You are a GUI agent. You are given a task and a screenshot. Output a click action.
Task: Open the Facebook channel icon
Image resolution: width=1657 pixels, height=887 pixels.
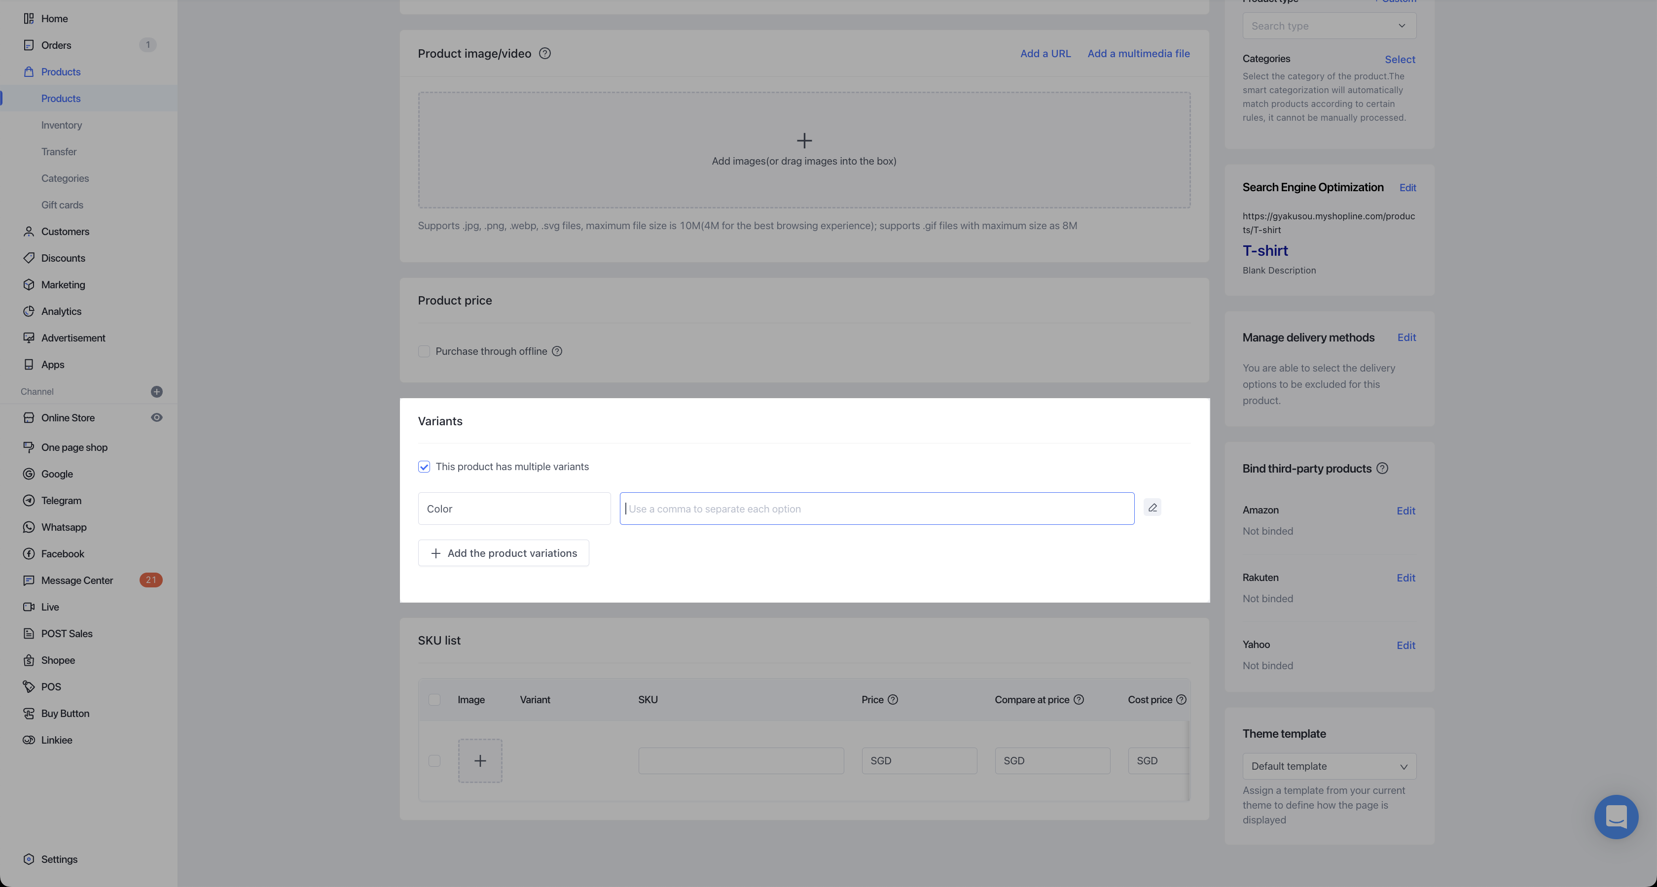28,554
